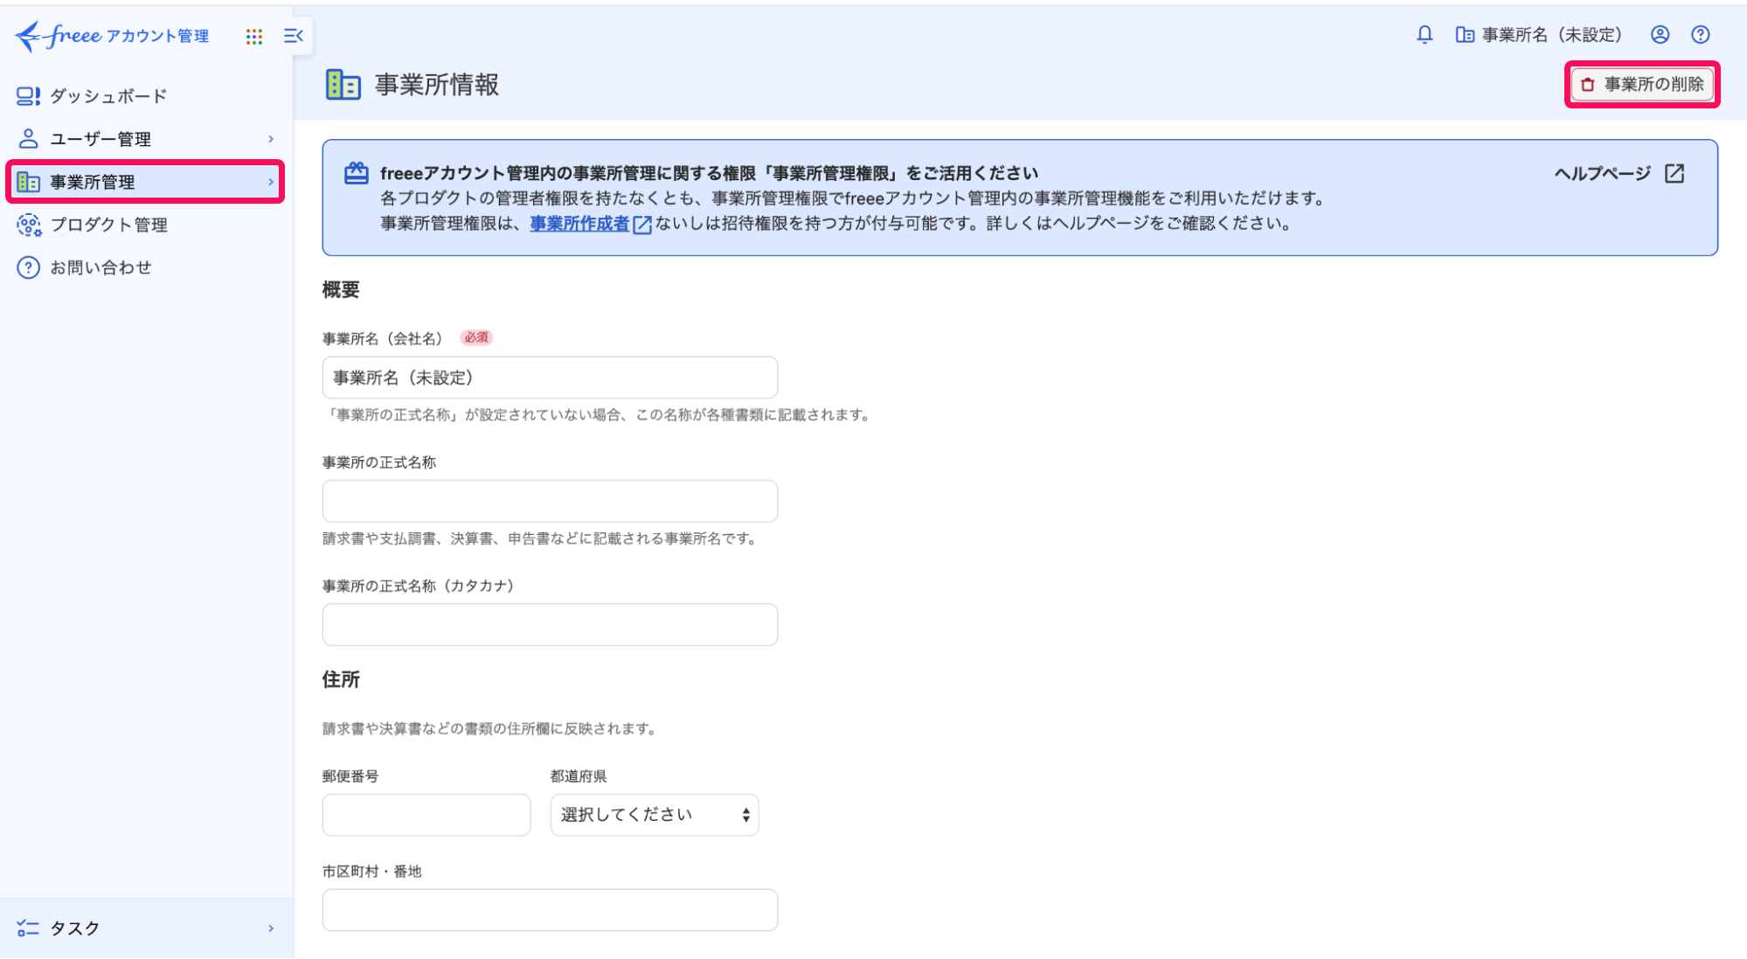Open the お問い合わせ page
1747x959 pixels.
[x=145, y=268]
